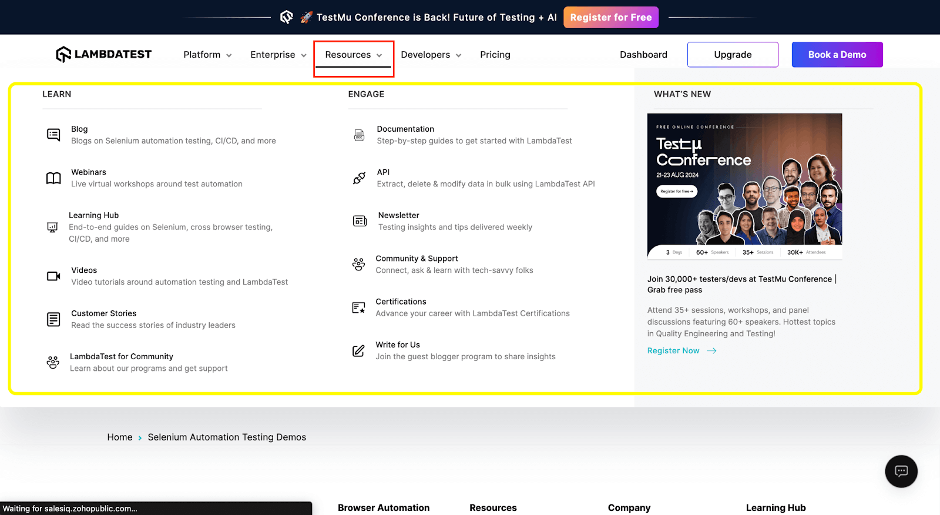Click the Learning Hub footer heading
The width and height of the screenshot is (940, 515).
pyautogui.click(x=775, y=508)
